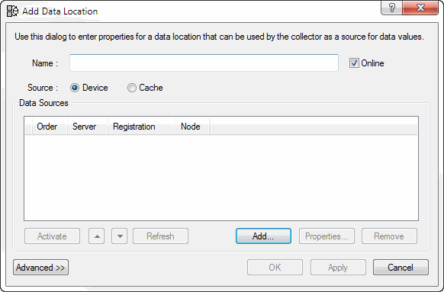Select the Device source radio button
Screen dimensions: 444x292
point(75,88)
